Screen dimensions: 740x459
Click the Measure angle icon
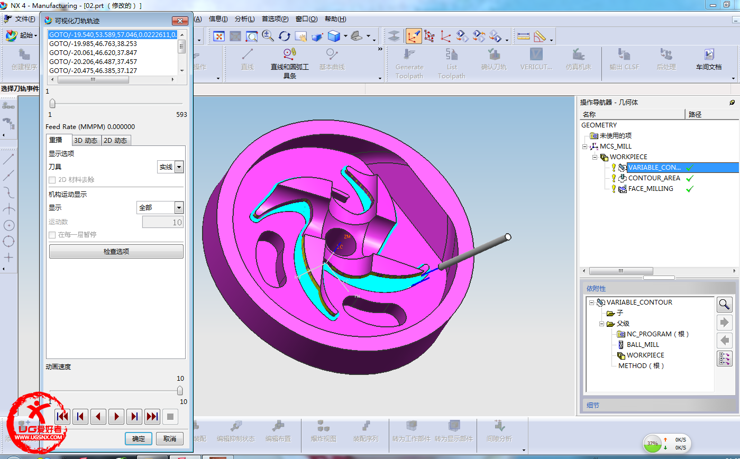(x=540, y=36)
